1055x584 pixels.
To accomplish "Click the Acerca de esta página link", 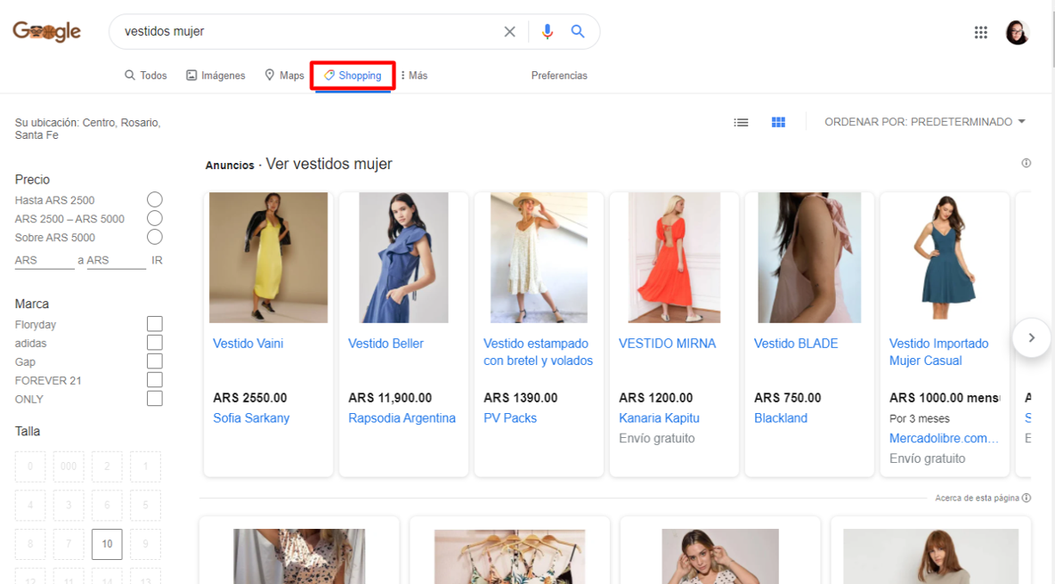I will [x=982, y=498].
